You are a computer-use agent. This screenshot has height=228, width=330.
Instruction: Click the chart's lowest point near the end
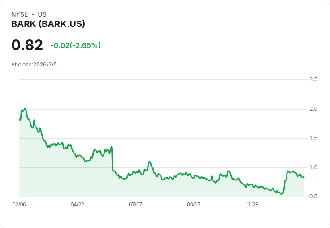tap(281, 194)
